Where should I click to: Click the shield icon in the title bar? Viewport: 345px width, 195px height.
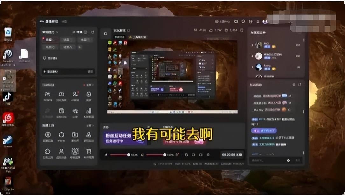(x=243, y=22)
